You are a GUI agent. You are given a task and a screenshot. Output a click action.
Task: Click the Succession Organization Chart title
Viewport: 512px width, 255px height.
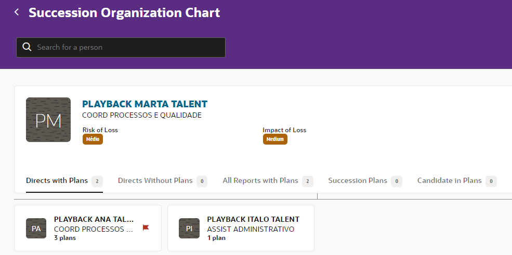[x=124, y=12]
